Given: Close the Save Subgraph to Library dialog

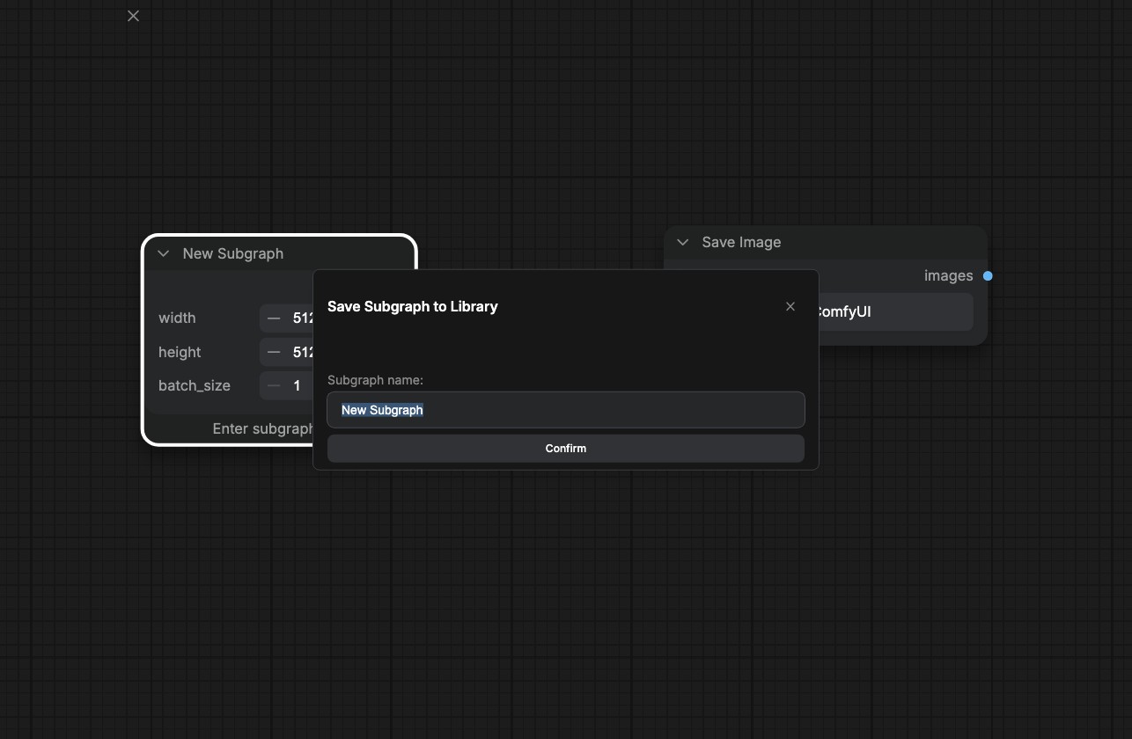Looking at the screenshot, I should 790,306.
